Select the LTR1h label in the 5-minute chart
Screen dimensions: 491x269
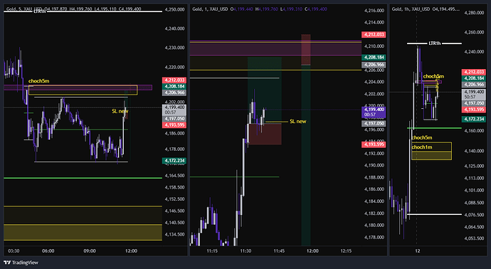39,11
